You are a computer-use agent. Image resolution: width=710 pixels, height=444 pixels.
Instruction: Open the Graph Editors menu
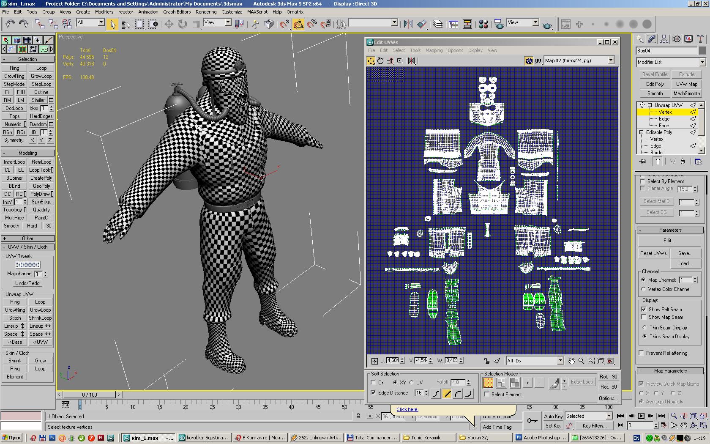click(x=177, y=12)
